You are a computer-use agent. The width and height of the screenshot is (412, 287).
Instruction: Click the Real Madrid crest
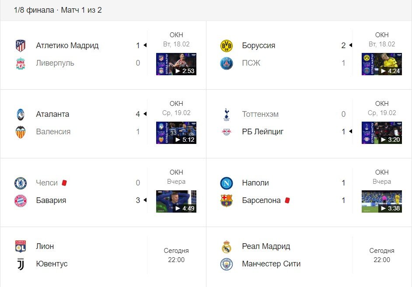coord(227,246)
